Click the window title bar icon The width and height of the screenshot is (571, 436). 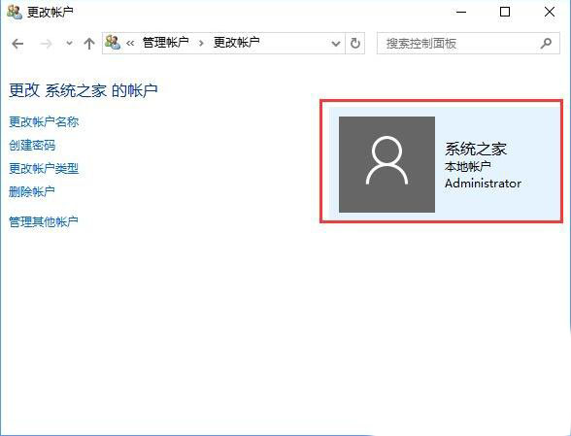(15, 12)
